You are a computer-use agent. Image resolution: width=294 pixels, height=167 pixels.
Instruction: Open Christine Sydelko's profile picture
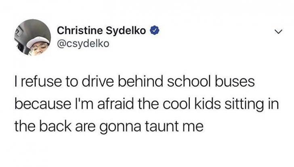[x=32, y=37]
